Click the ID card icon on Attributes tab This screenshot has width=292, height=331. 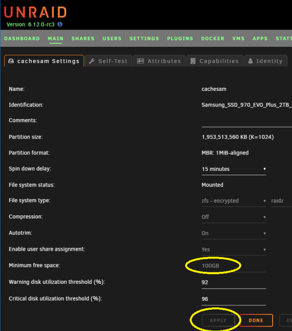(x=140, y=61)
